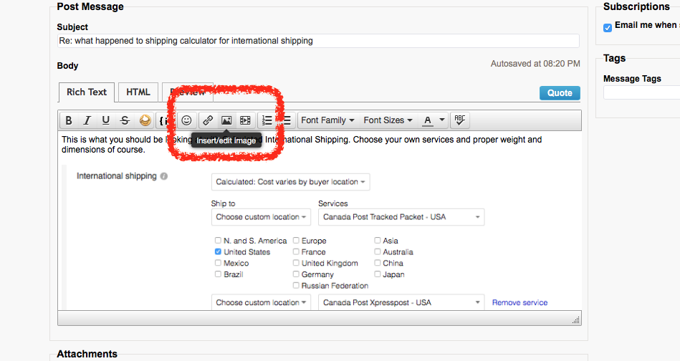
Task: Toggle bold formatting in the editor
Action: click(69, 120)
